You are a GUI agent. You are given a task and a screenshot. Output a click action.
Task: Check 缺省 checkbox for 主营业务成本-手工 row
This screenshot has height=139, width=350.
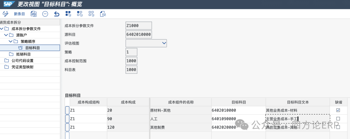pos(338,119)
